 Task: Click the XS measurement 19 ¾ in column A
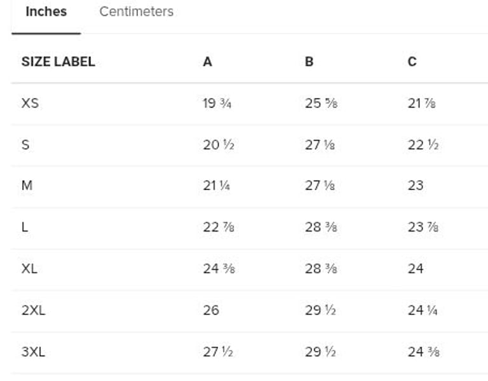pyautogui.click(x=217, y=103)
